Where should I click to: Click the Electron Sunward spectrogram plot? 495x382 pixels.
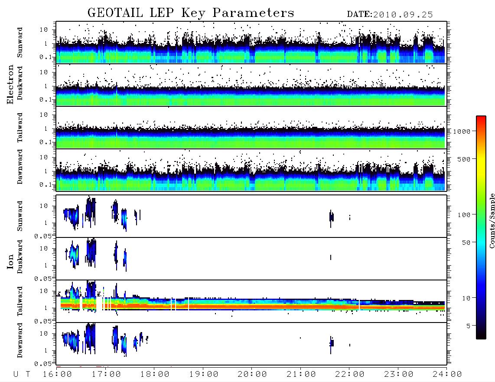(x=251, y=43)
